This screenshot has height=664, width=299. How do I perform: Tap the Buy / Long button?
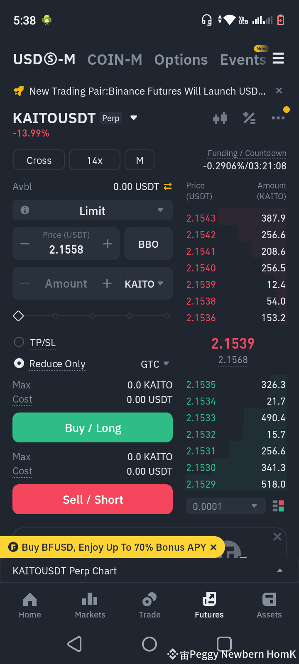click(x=93, y=427)
